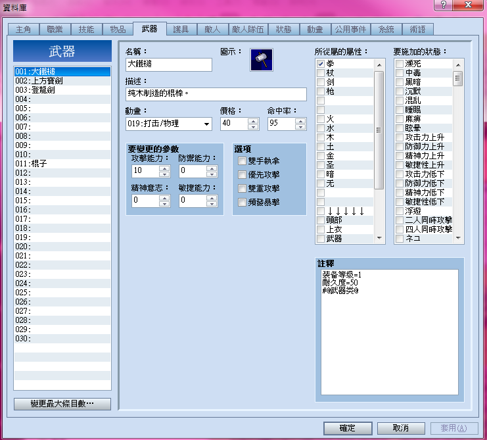Check the 二人同時攻擊 state checkbox

400,220
